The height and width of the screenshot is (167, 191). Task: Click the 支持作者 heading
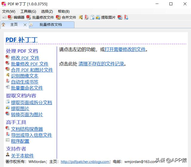tap(16, 149)
